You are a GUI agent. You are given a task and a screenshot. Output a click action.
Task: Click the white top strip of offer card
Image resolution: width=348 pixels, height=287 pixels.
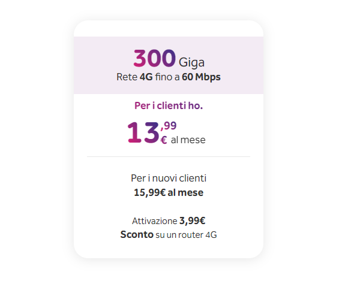[169, 29]
